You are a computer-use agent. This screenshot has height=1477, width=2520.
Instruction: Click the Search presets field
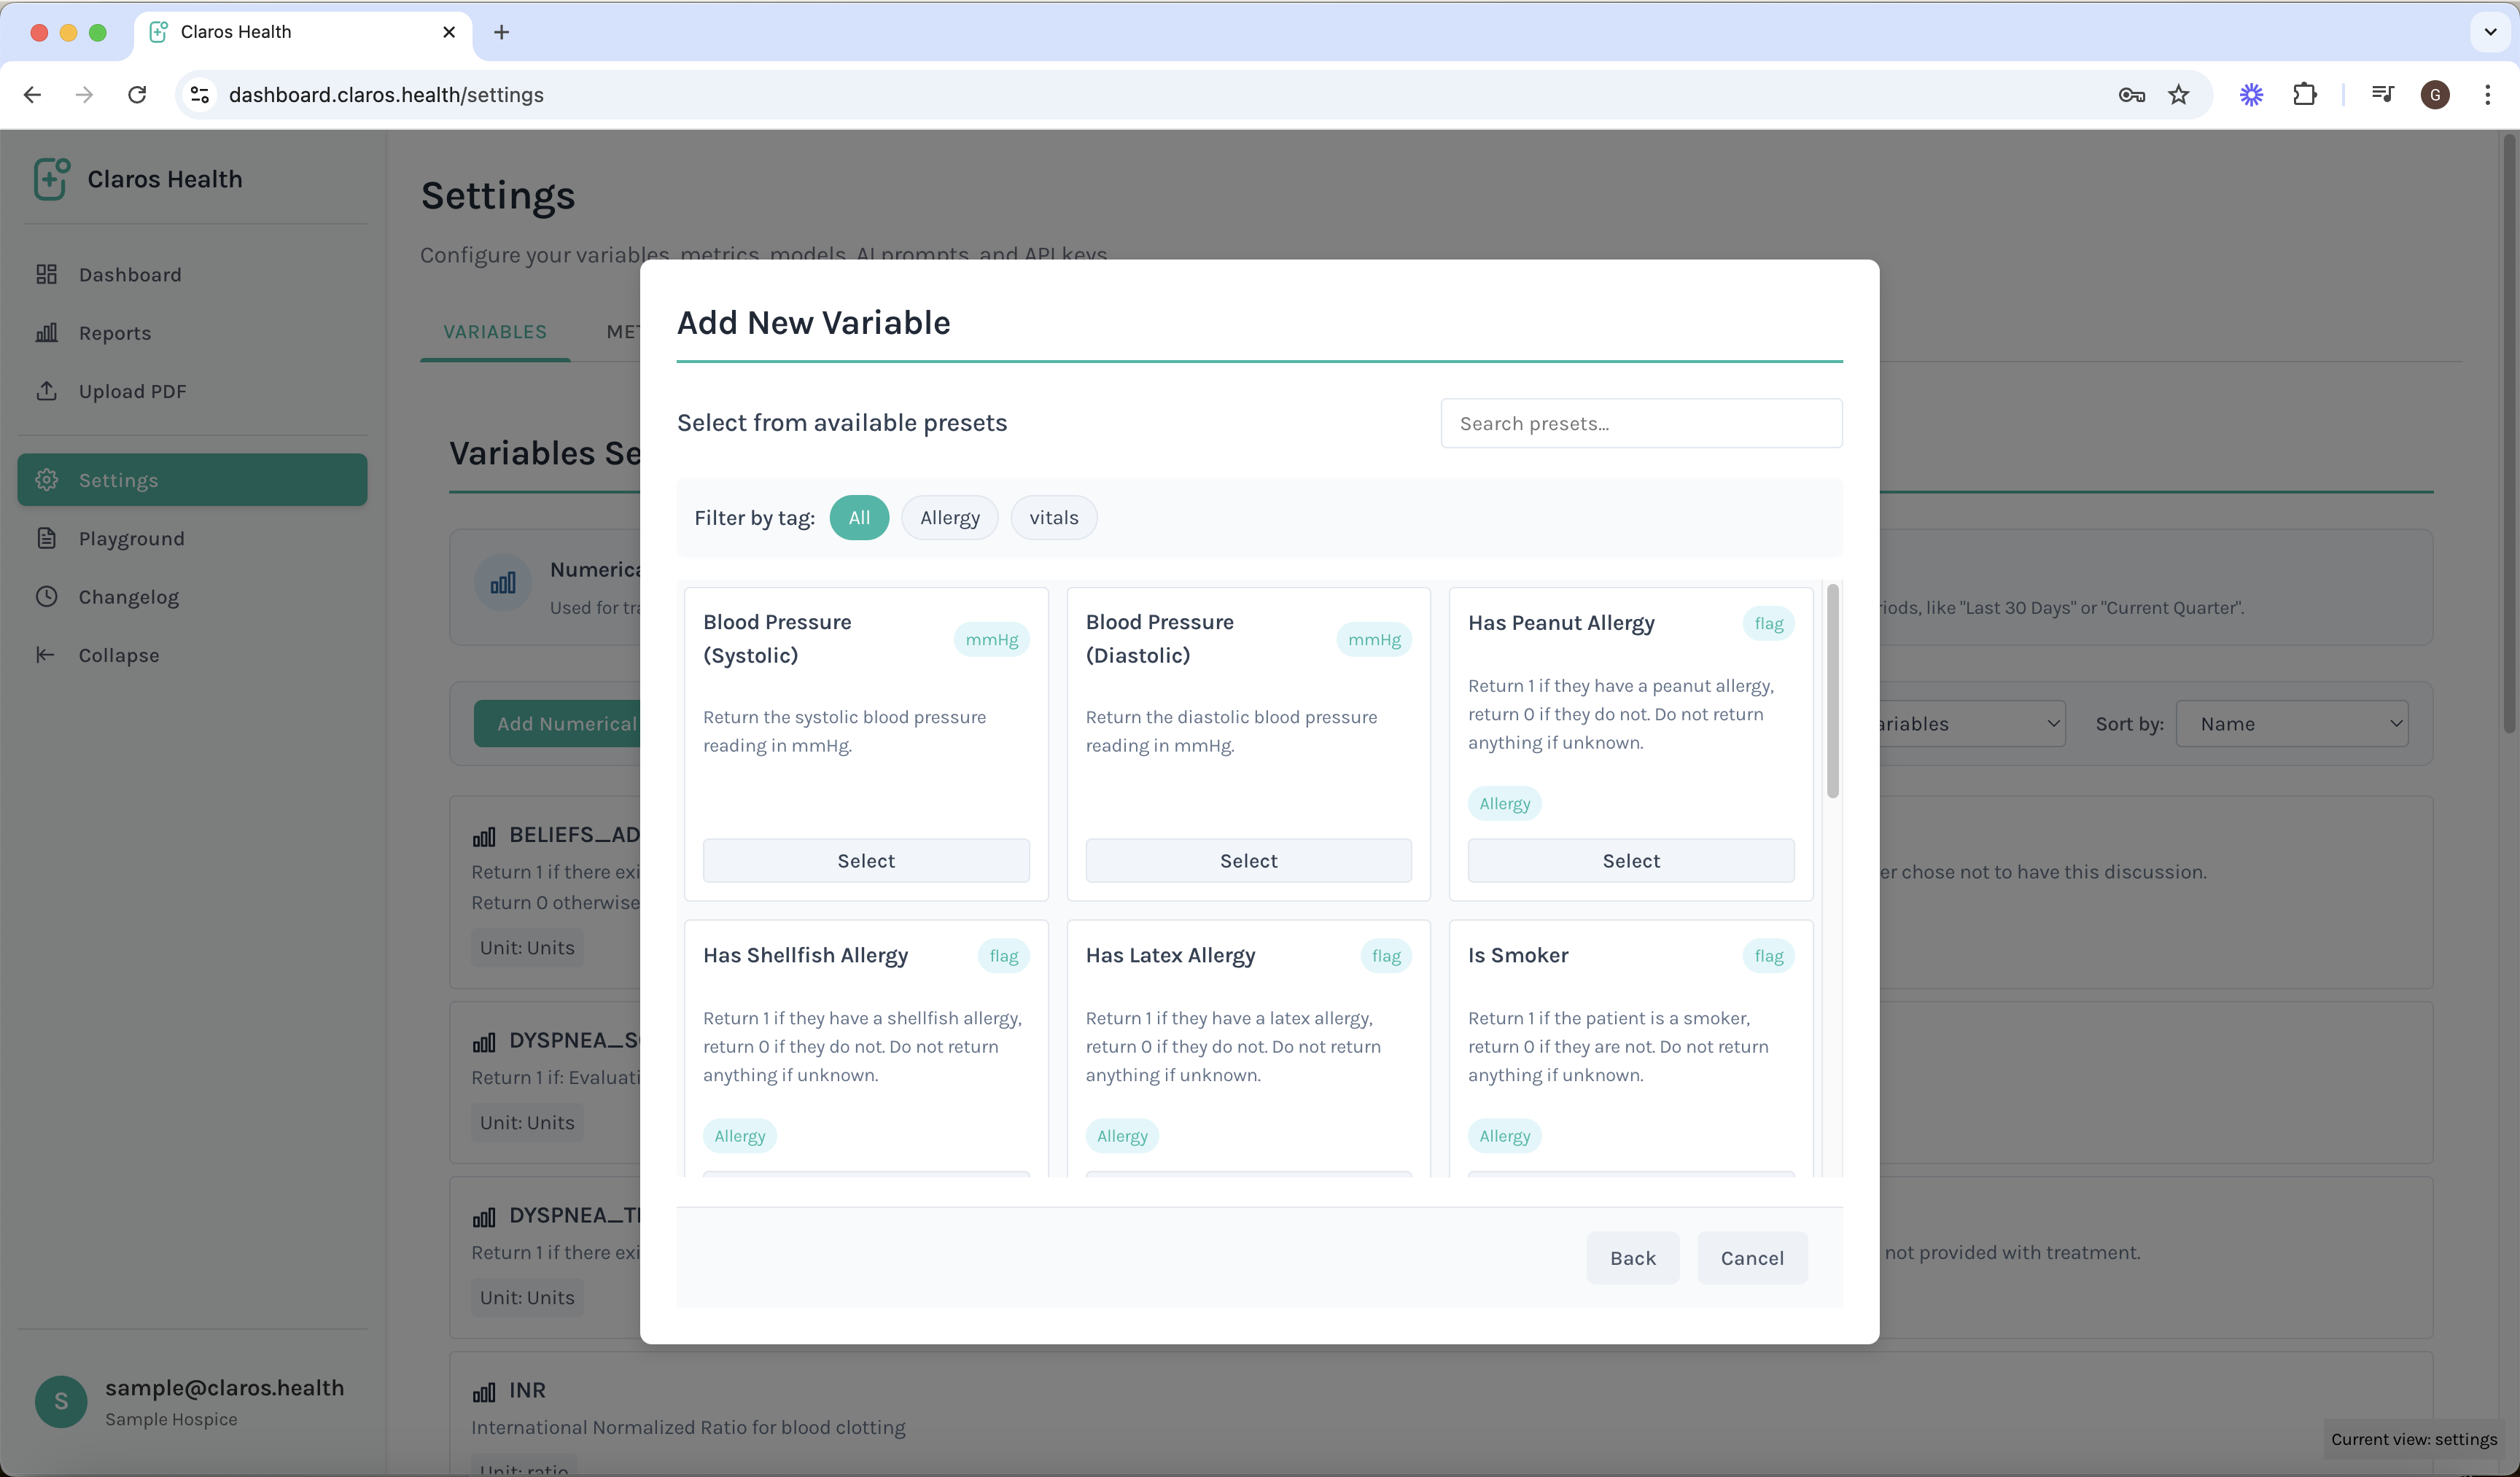[x=1641, y=423]
